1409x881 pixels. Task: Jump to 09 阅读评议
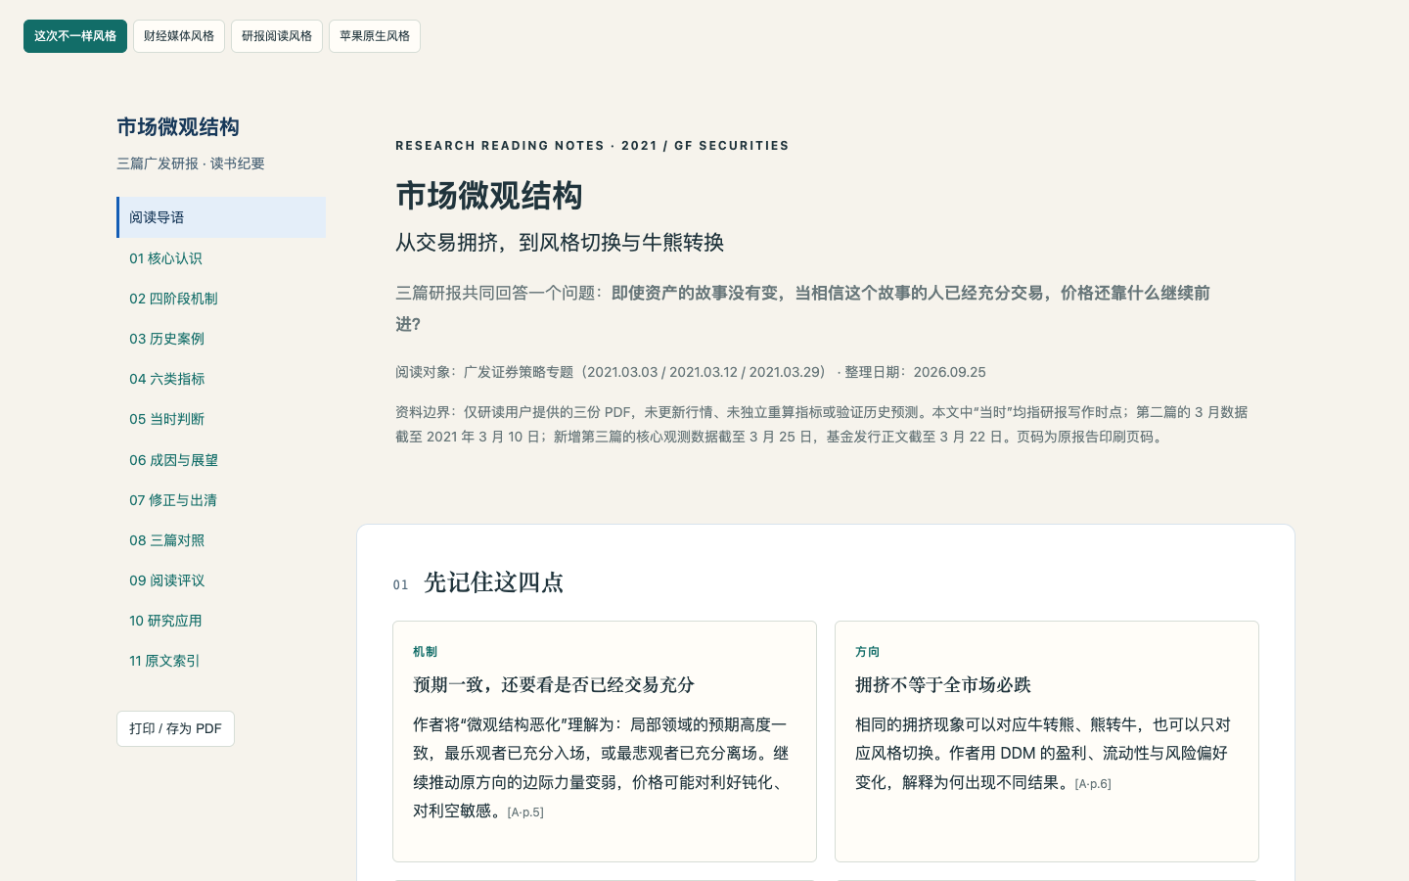221,580
